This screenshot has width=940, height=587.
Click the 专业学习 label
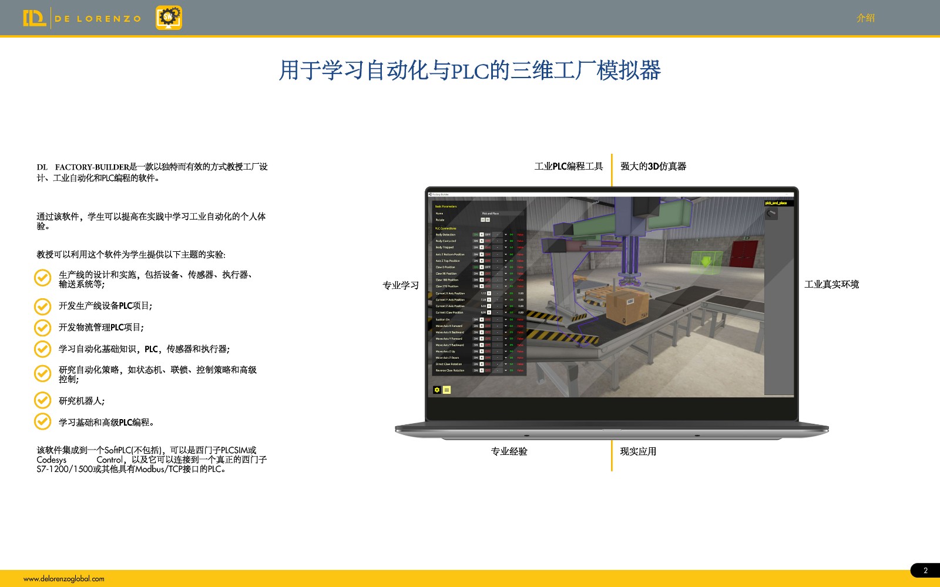coord(401,285)
